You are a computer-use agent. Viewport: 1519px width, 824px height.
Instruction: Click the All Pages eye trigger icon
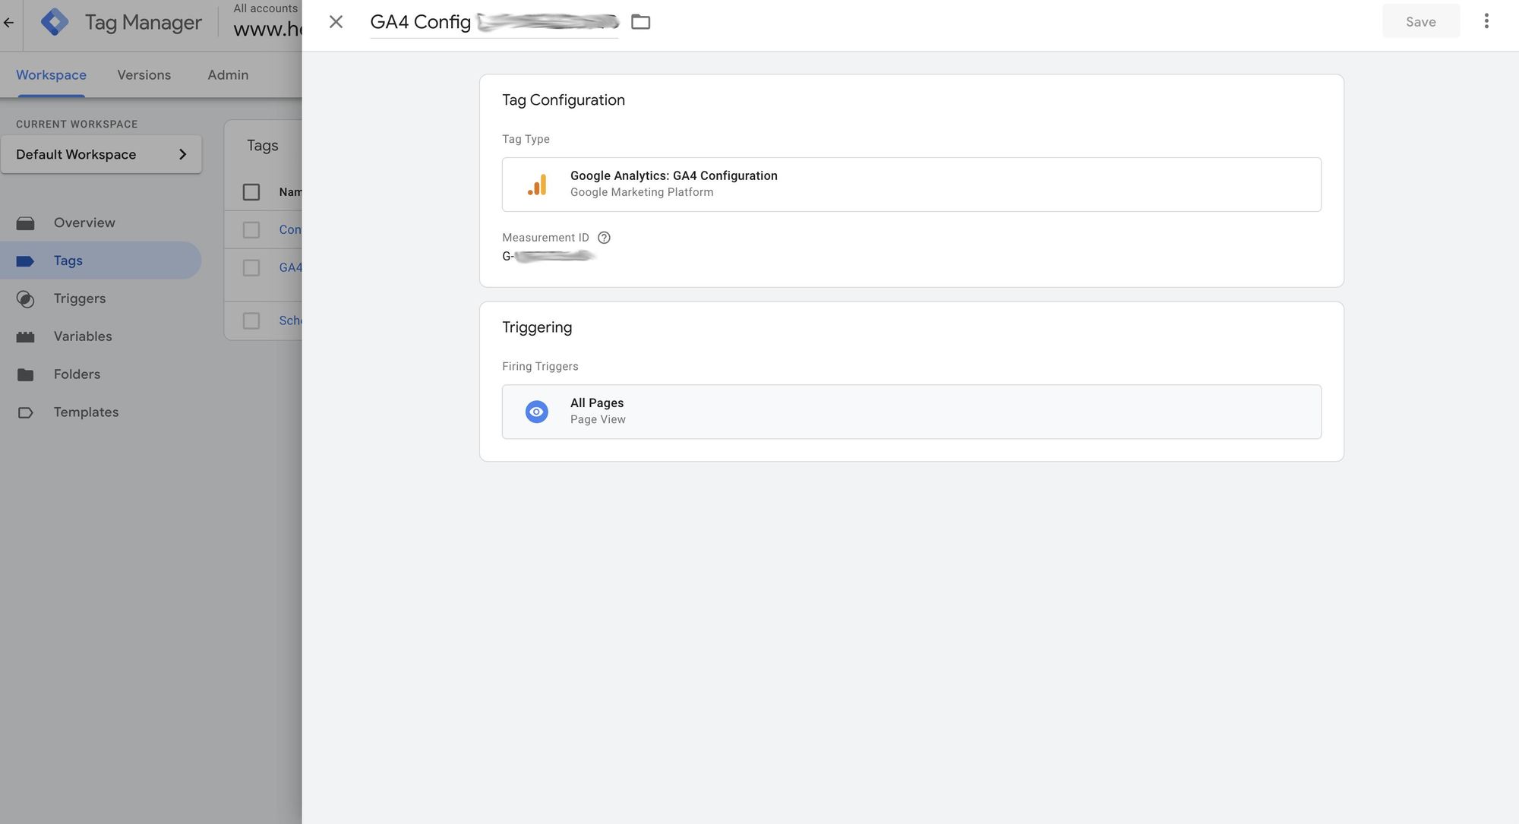pyautogui.click(x=537, y=412)
